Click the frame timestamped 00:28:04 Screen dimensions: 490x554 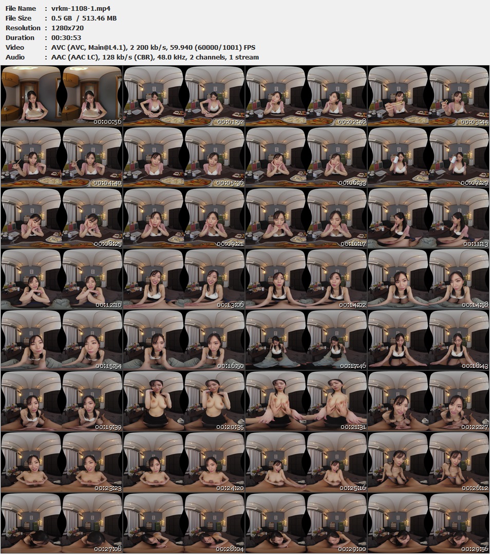click(x=184, y=523)
